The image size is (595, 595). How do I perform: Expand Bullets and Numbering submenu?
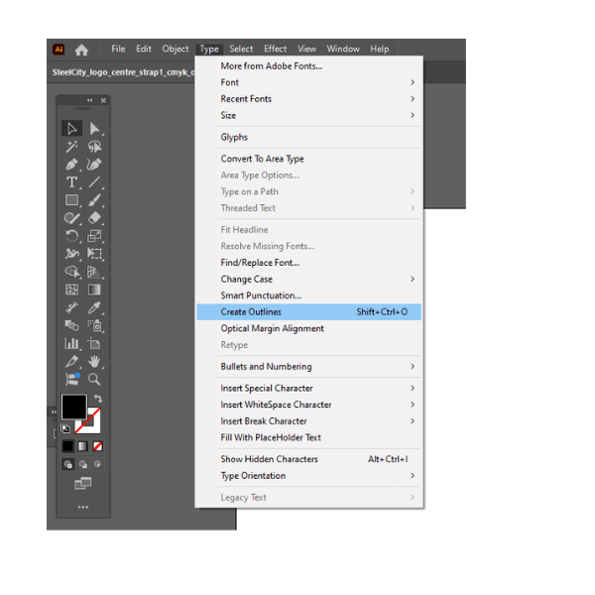[308, 367]
